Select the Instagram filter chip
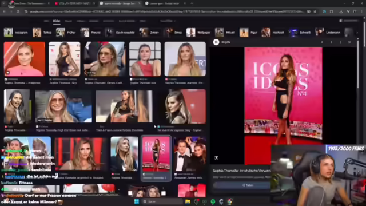The height and width of the screenshot is (206, 366). (16, 33)
